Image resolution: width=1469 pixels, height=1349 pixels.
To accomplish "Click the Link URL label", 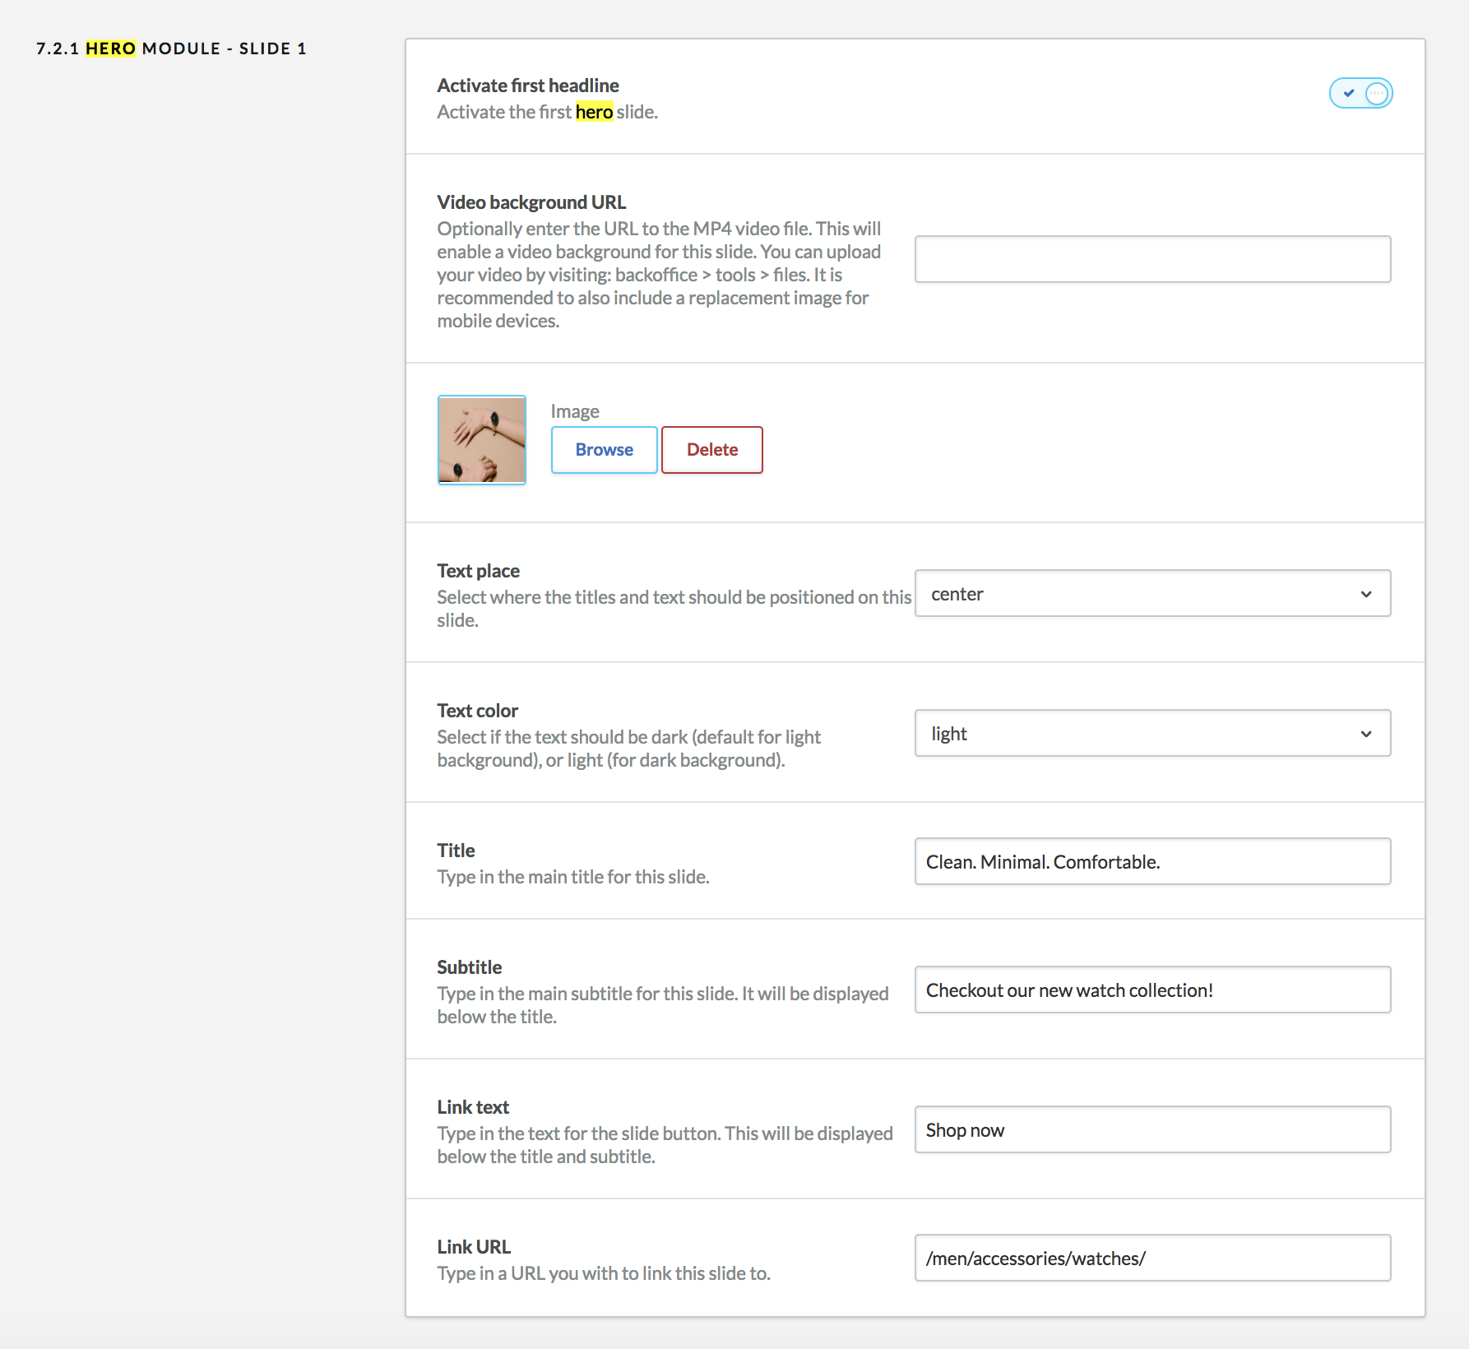I will pos(474,1247).
